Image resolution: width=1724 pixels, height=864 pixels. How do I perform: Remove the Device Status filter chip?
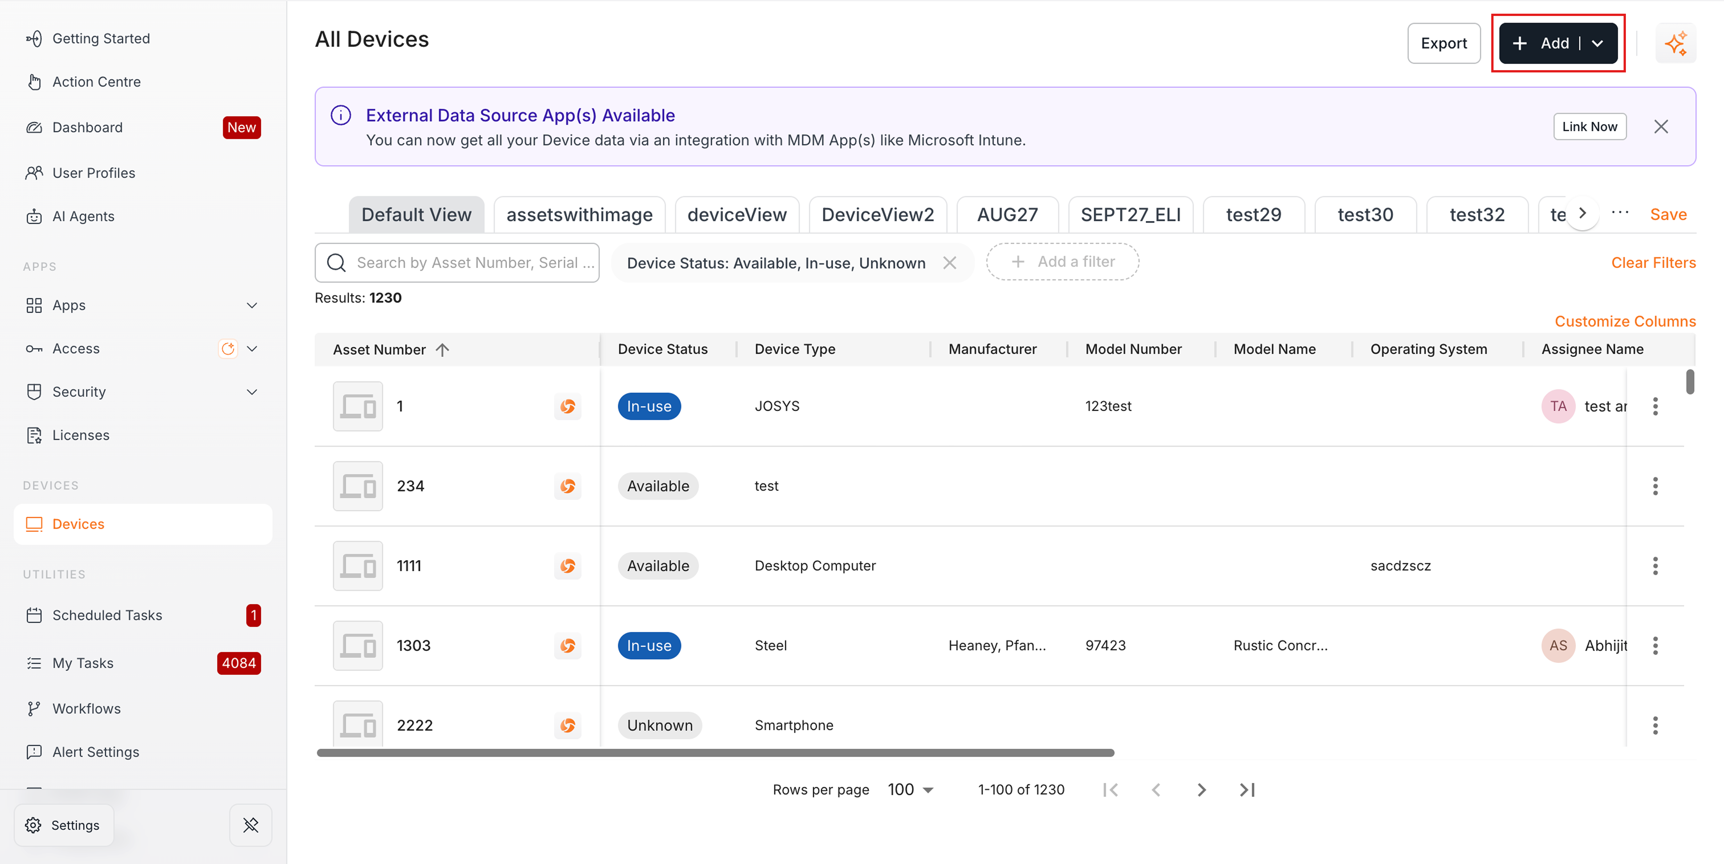[x=950, y=263]
